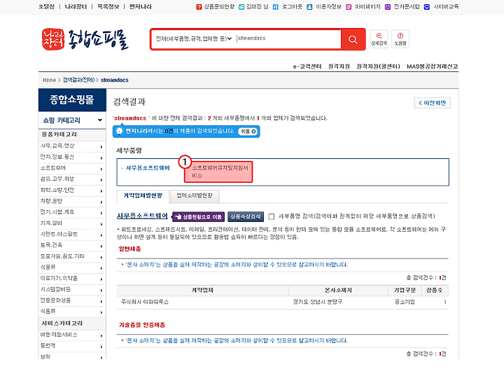The height and width of the screenshot is (376, 504).
Task: Open 목록정보 top link
Action: tap(108, 6)
